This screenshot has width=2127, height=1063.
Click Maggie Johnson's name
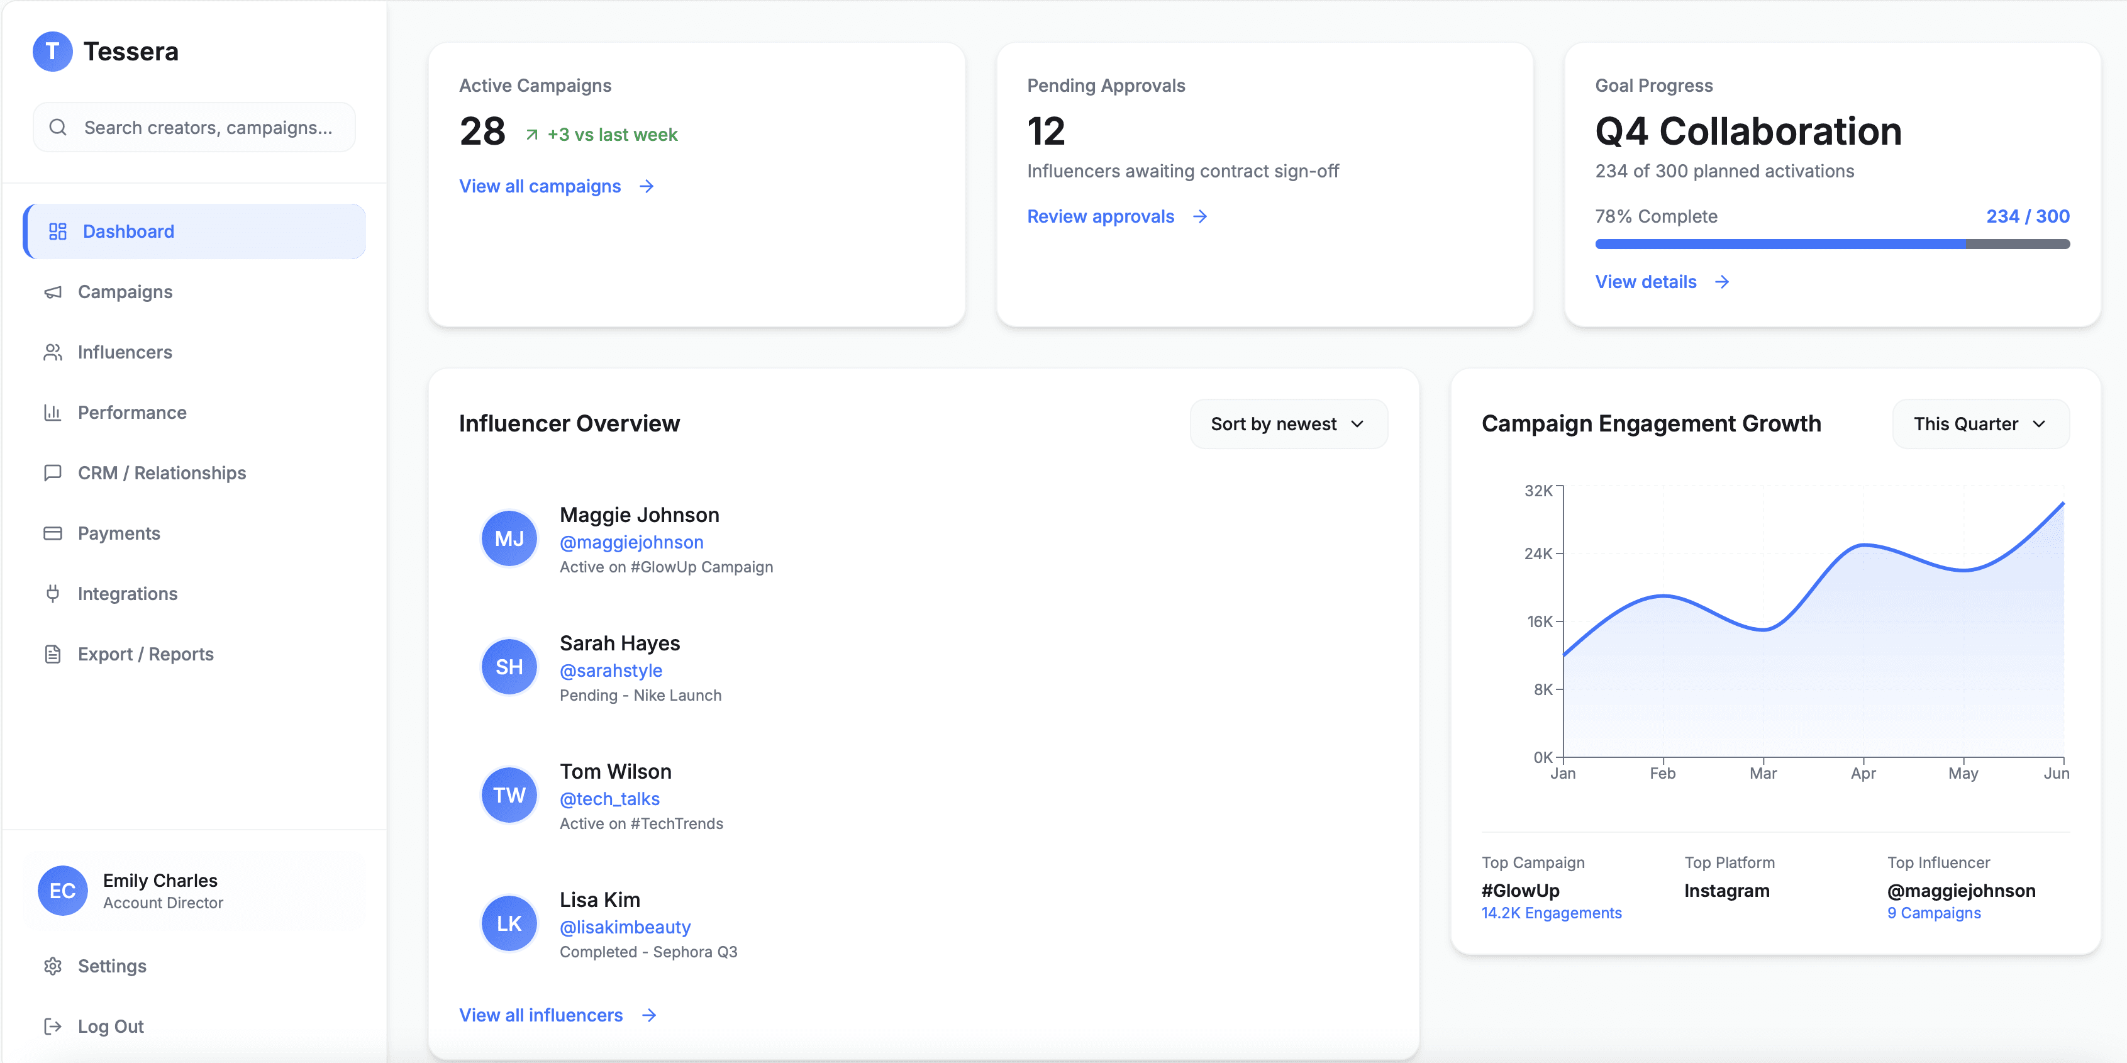(639, 515)
